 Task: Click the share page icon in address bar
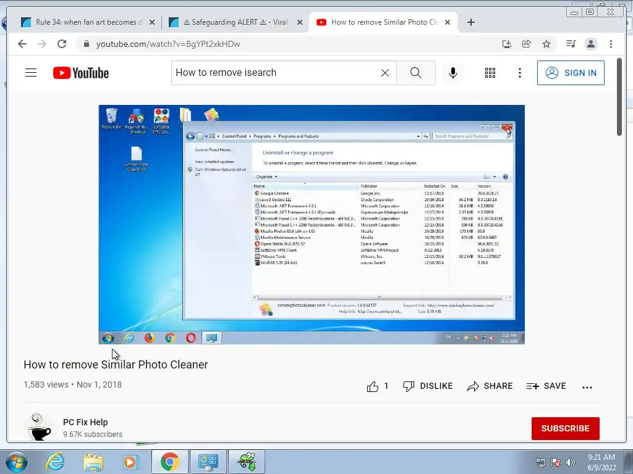[x=527, y=44]
